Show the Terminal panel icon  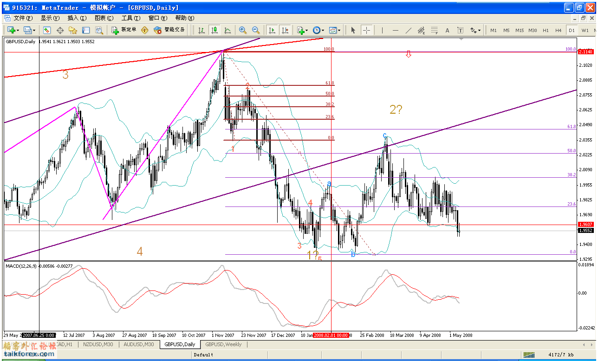[86, 30]
